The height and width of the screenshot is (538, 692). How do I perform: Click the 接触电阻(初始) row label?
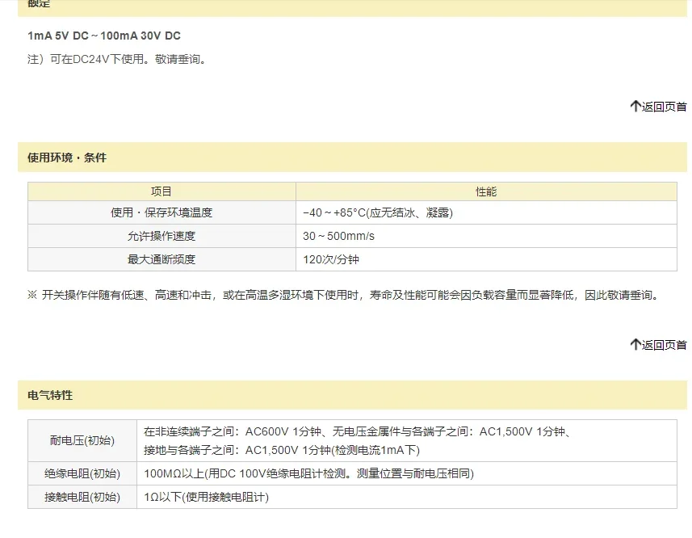point(82,497)
